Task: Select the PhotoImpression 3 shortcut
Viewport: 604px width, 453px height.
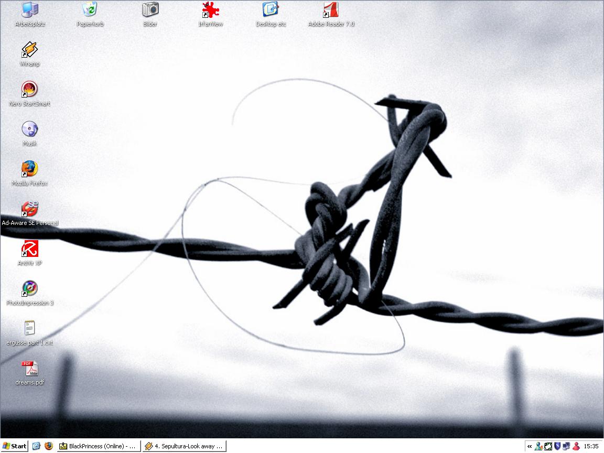Action: (x=30, y=289)
